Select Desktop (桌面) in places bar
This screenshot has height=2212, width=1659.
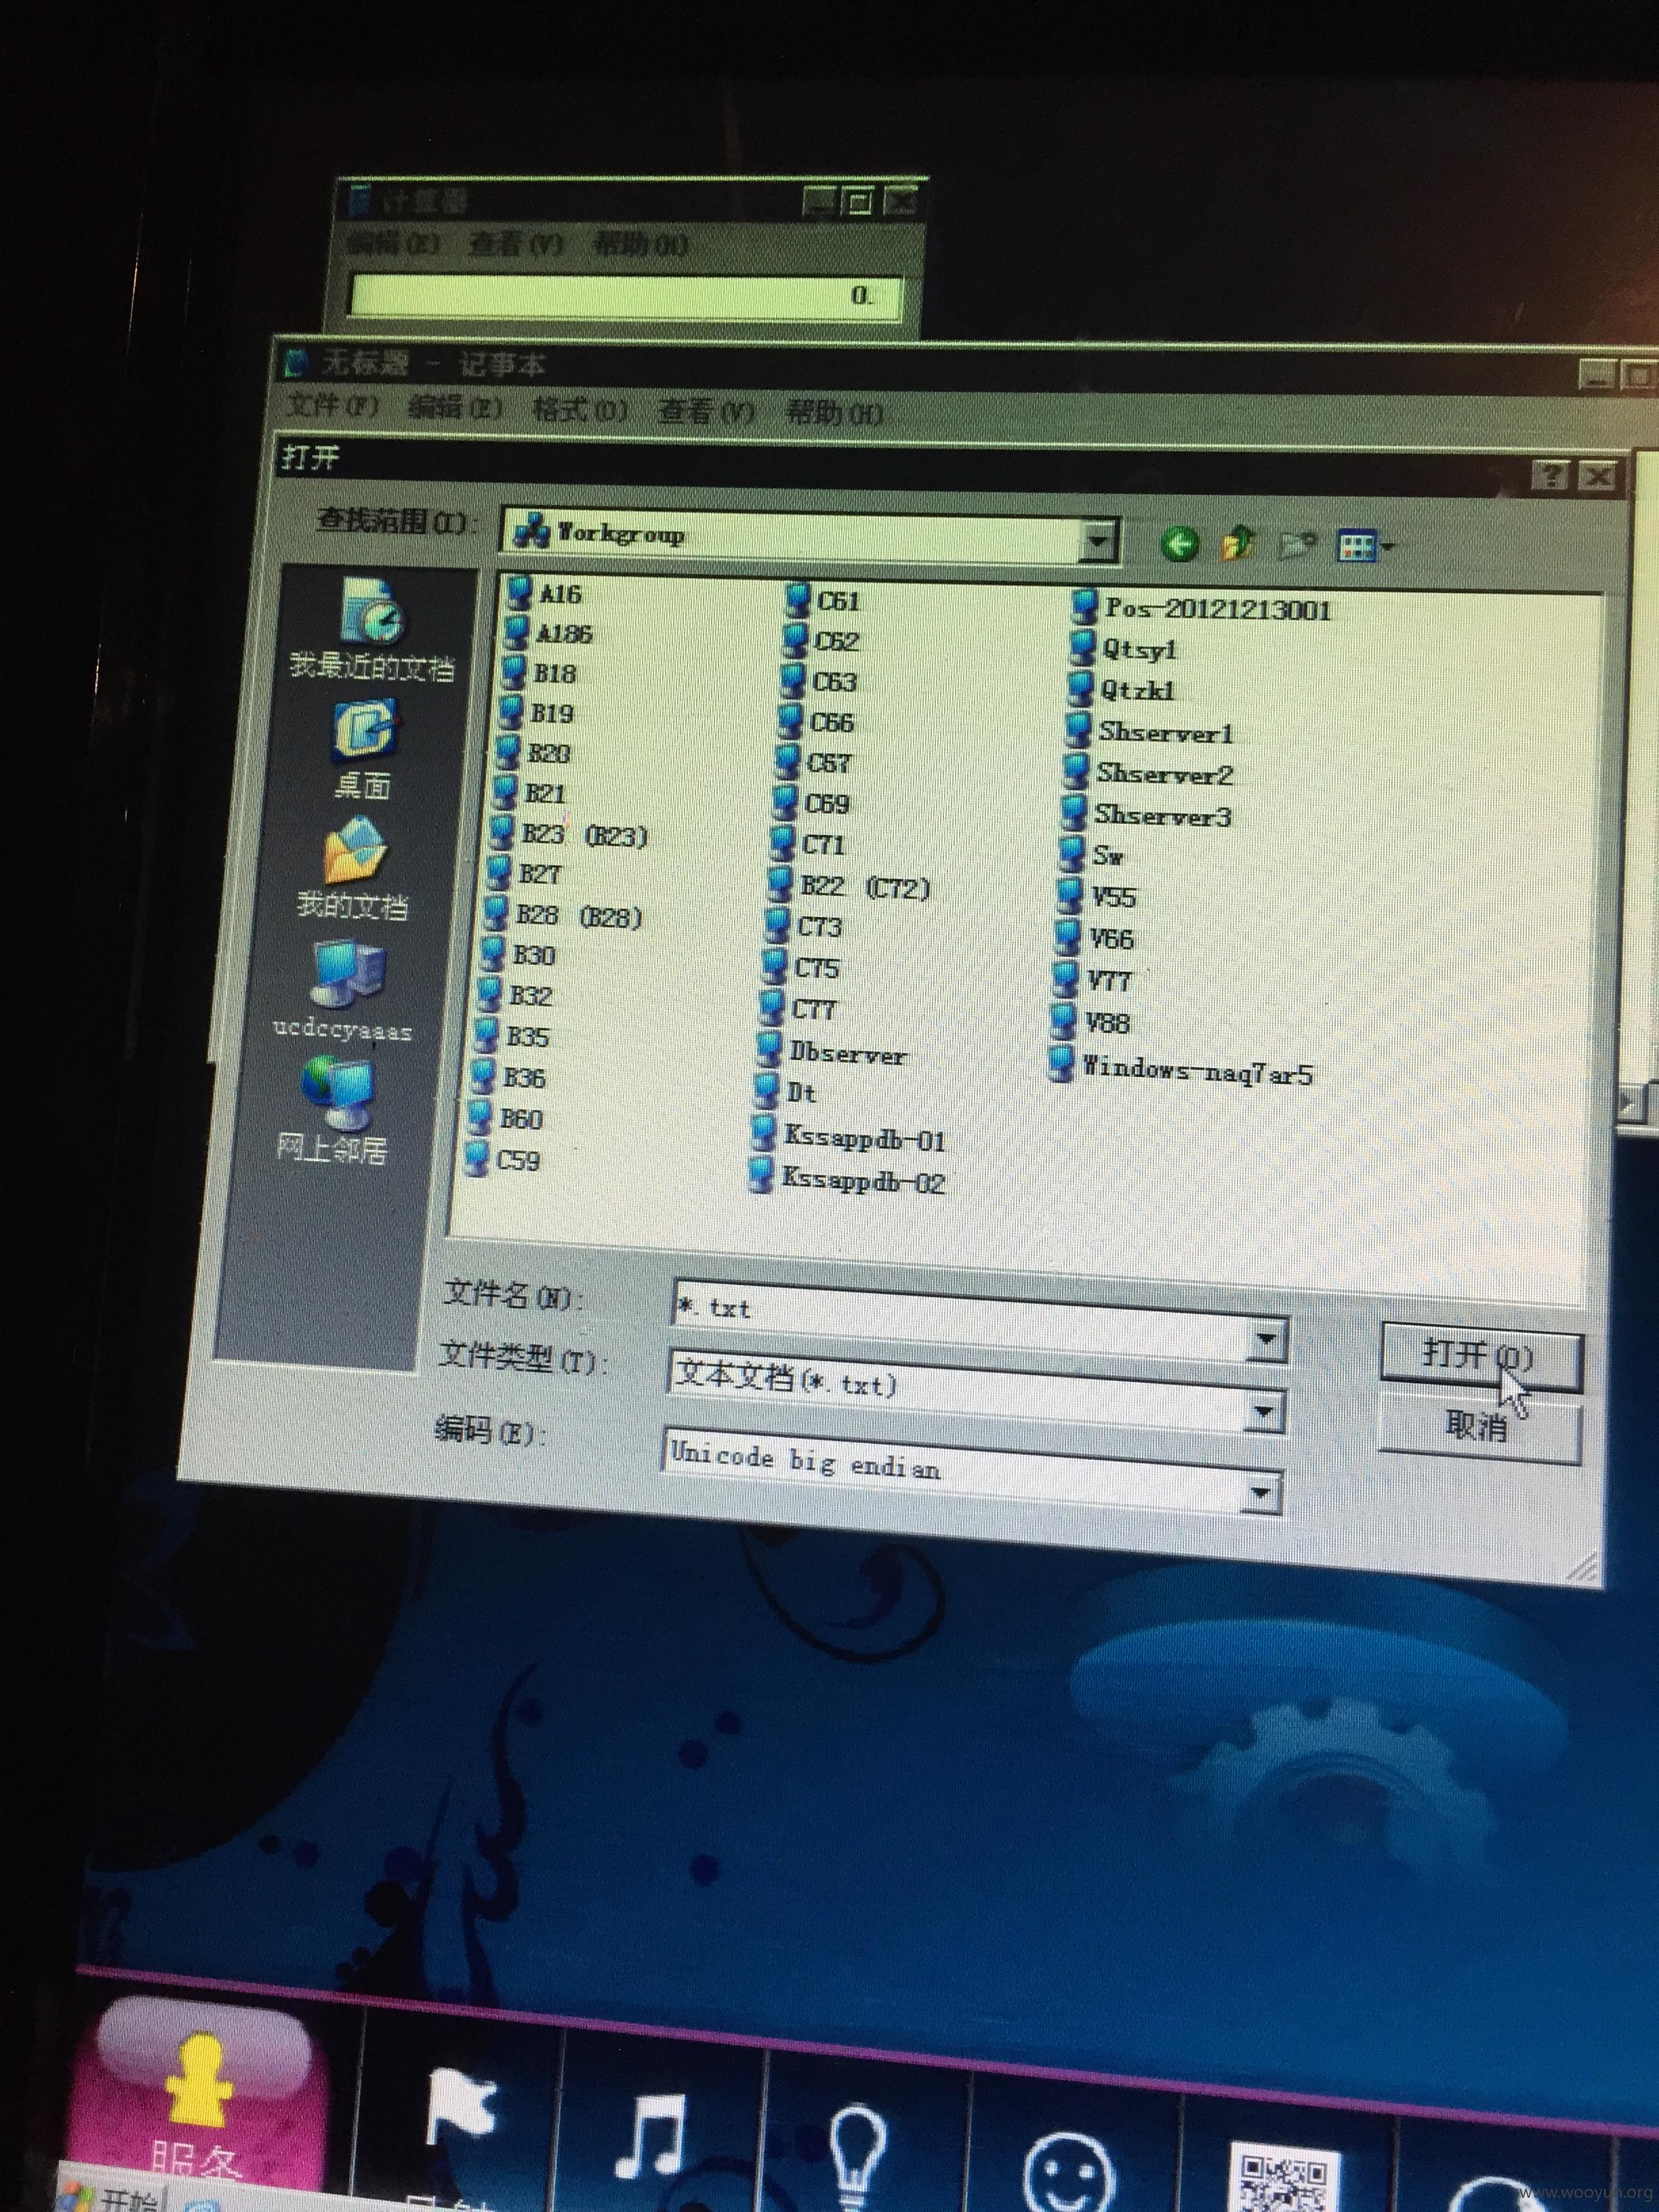pos(364,750)
